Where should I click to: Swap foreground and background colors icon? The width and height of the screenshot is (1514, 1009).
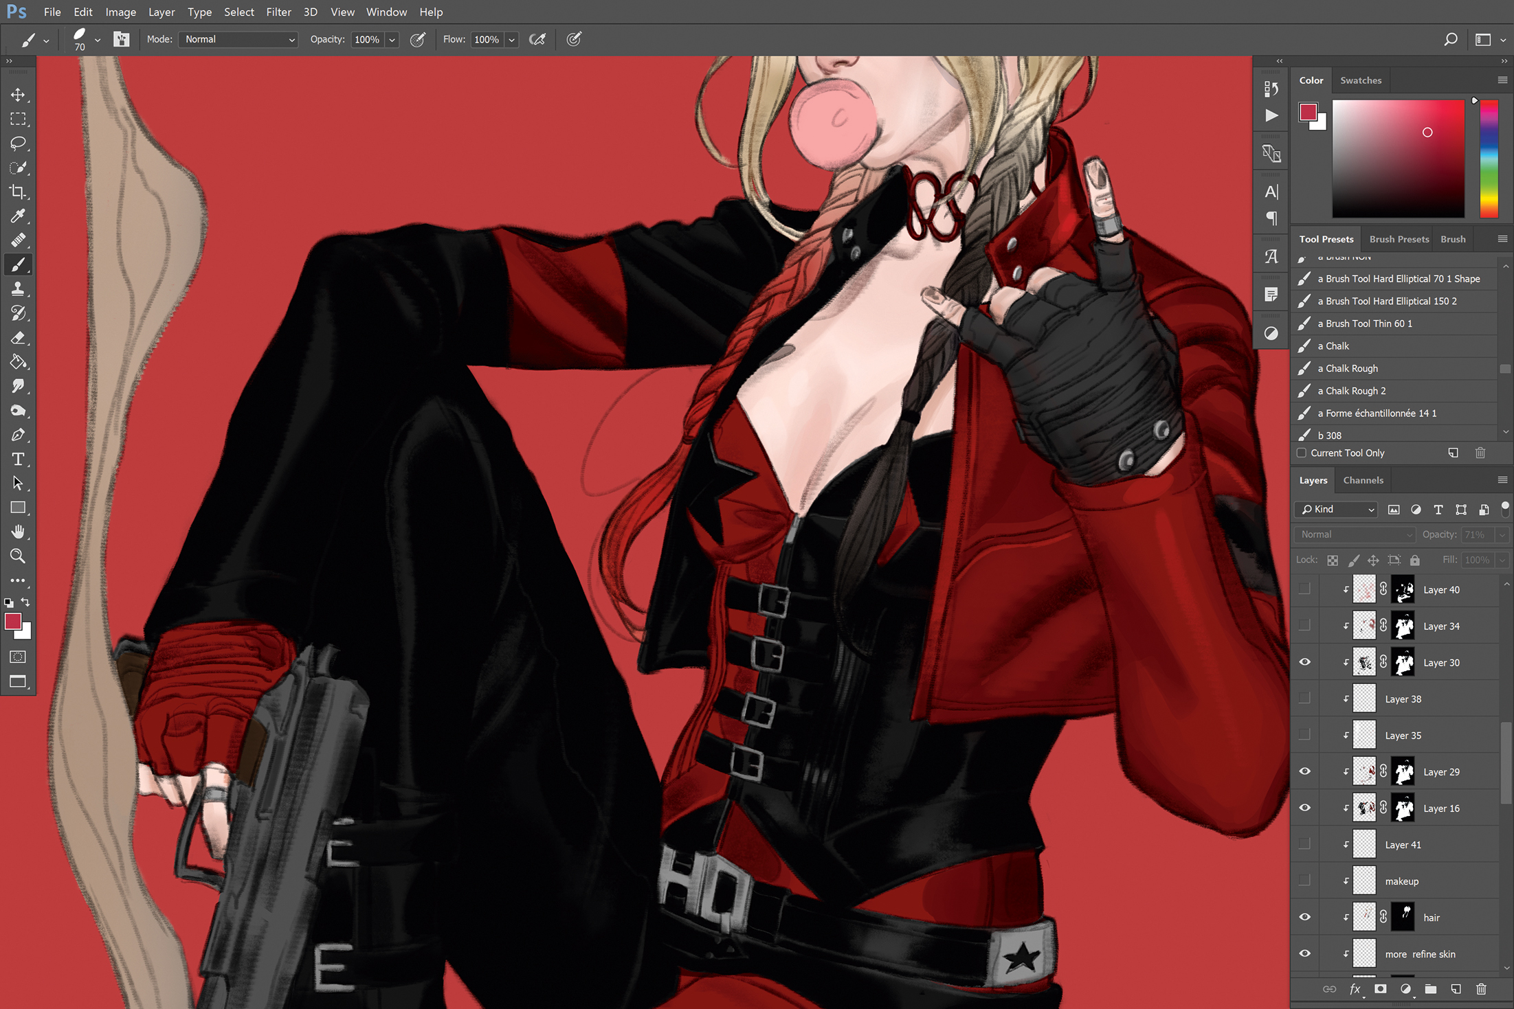(25, 602)
